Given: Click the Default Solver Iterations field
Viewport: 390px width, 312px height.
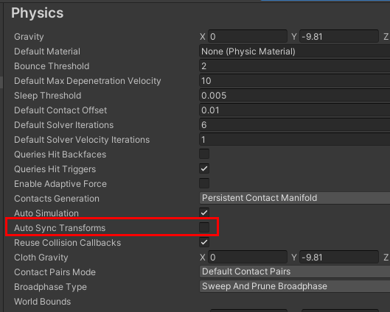Looking at the screenshot, I should point(295,125).
